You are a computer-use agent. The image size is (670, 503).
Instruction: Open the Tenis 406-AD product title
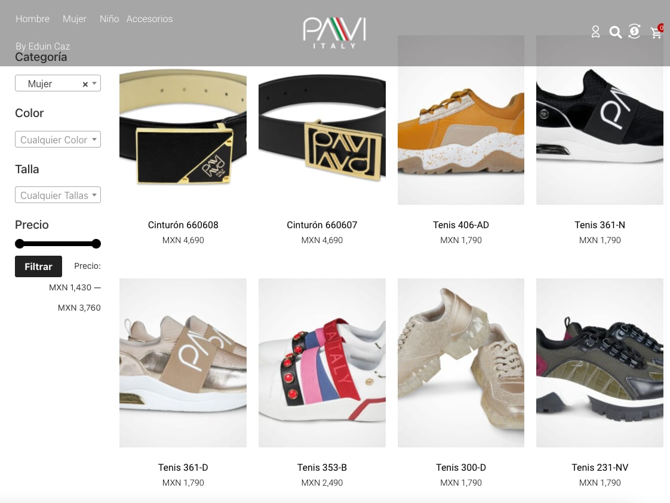460,225
